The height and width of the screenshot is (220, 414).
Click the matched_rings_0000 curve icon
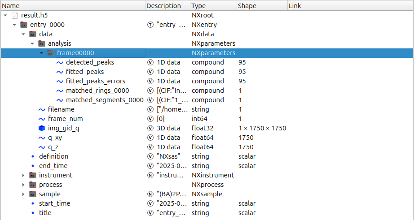[60, 91]
